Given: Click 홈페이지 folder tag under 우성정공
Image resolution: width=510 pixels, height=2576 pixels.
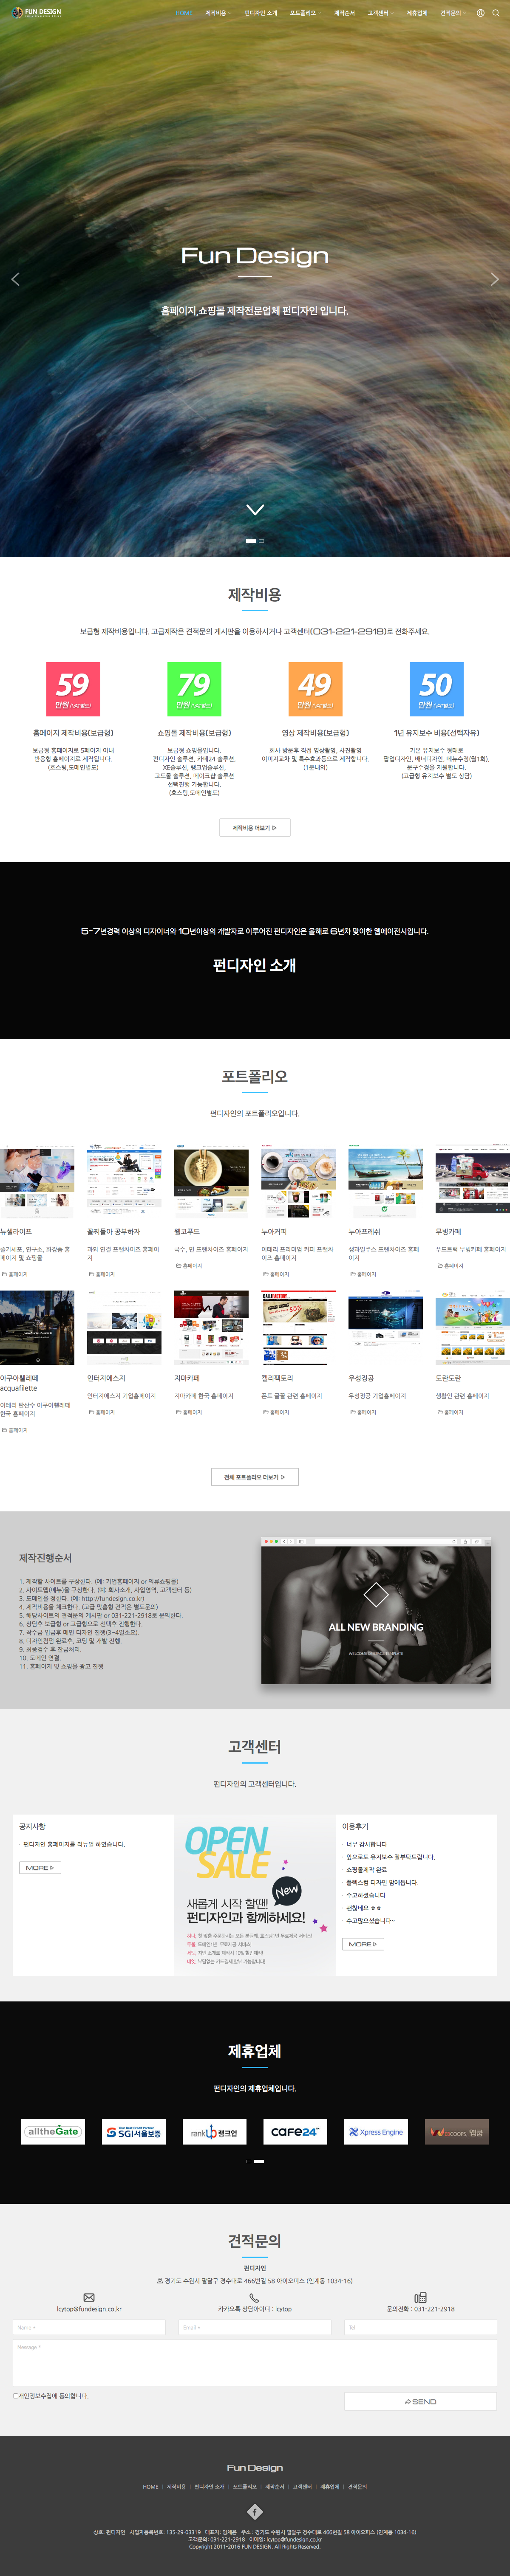Looking at the screenshot, I should (363, 1412).
